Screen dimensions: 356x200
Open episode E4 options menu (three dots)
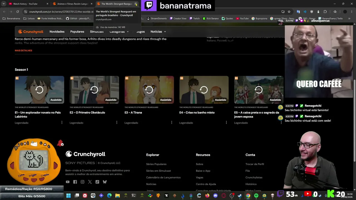click(x=226, y=122)
